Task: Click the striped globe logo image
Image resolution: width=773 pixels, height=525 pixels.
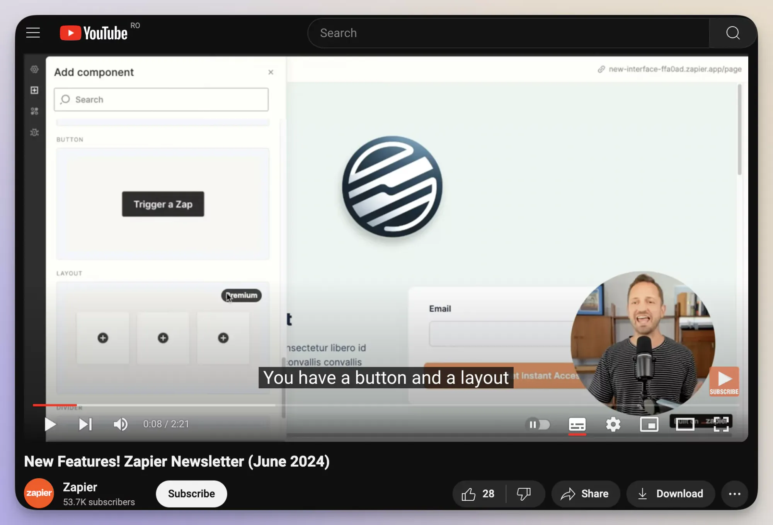Action: [x=392, y=186]
